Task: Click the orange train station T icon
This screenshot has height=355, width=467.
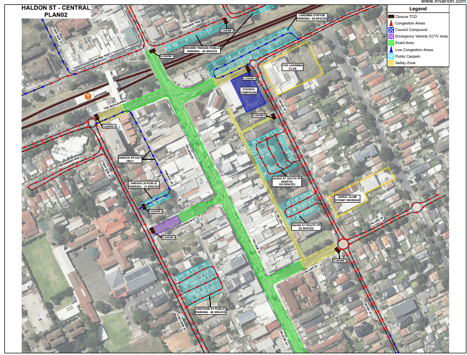Action: coord(87,97)
